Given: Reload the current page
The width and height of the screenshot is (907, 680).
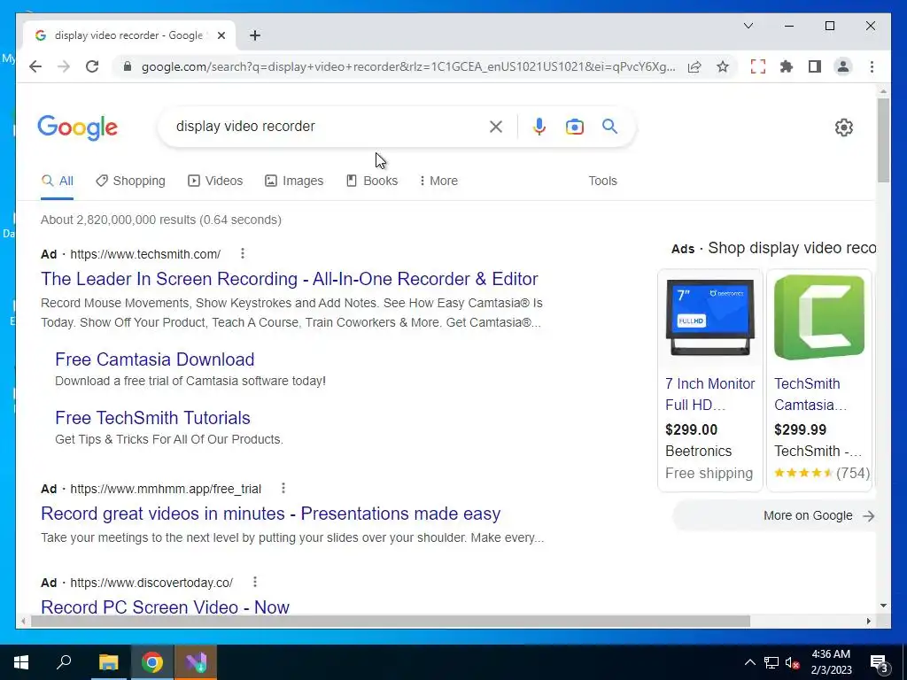Looking at the screenshot, I should pyautogui.click(x=92, y=66).
